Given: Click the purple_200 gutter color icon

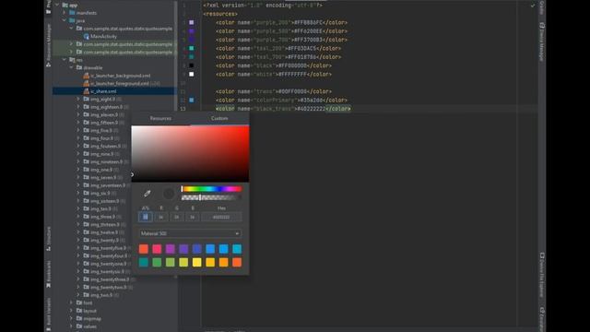Looking at the screenshot, I should [x=192, y=22].
